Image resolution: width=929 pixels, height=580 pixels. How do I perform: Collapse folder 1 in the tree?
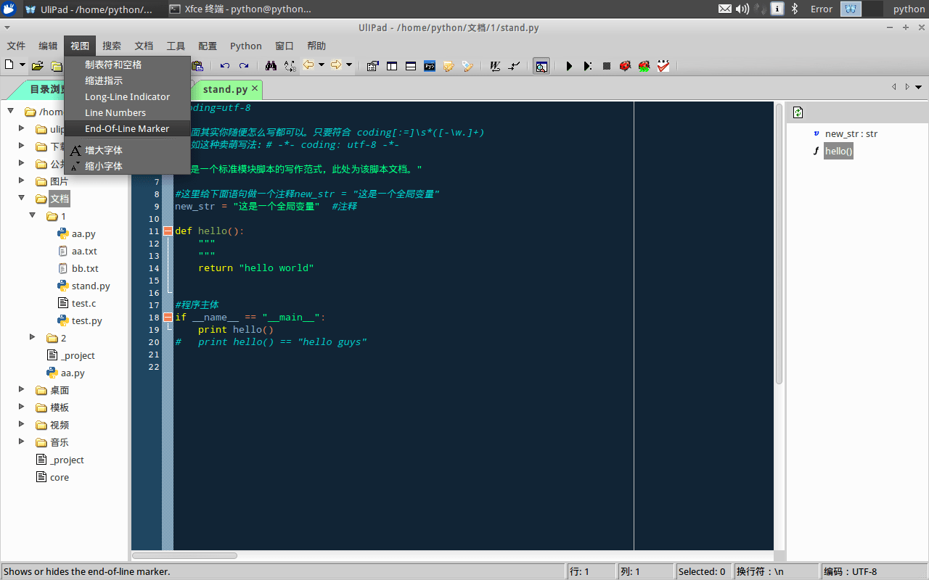33,215
